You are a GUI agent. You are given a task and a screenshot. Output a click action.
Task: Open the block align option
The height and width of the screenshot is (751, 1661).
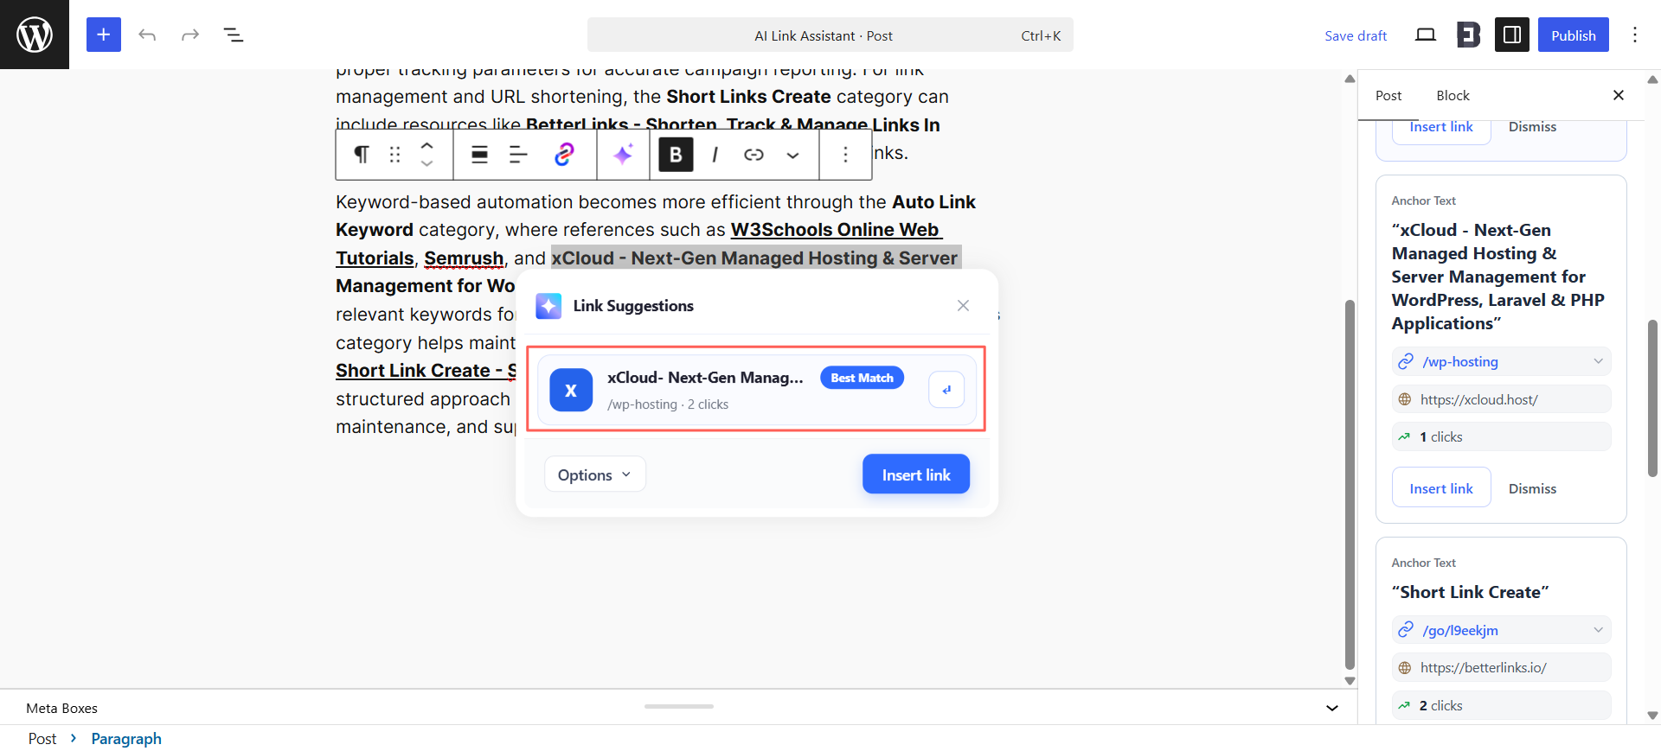(x=479, y=155)
